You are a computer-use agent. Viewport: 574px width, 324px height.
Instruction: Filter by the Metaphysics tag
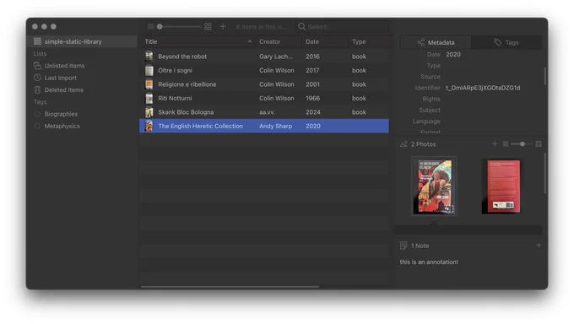(x=62, y=127)
